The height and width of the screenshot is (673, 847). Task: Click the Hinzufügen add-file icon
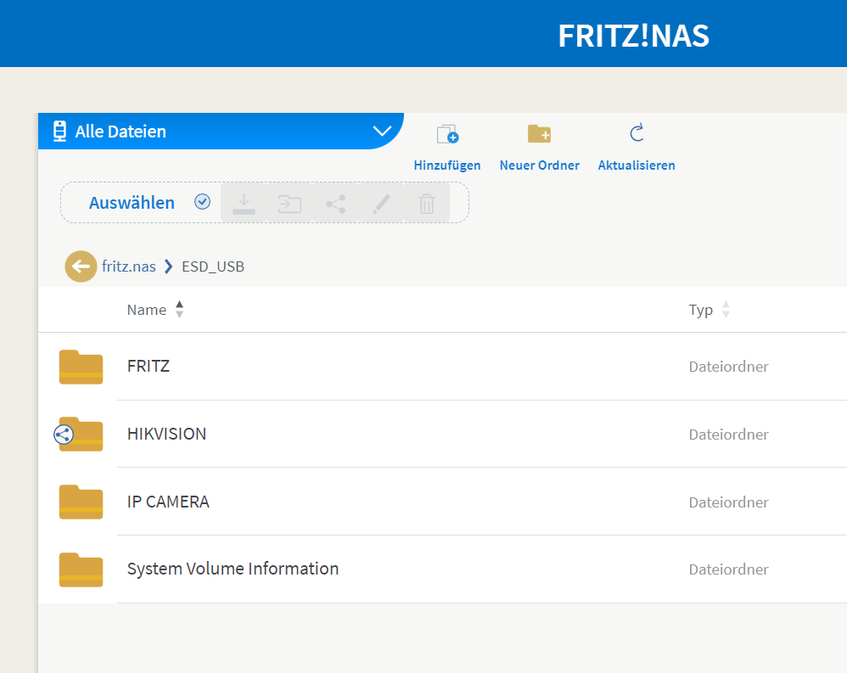(x=446, y=134)
